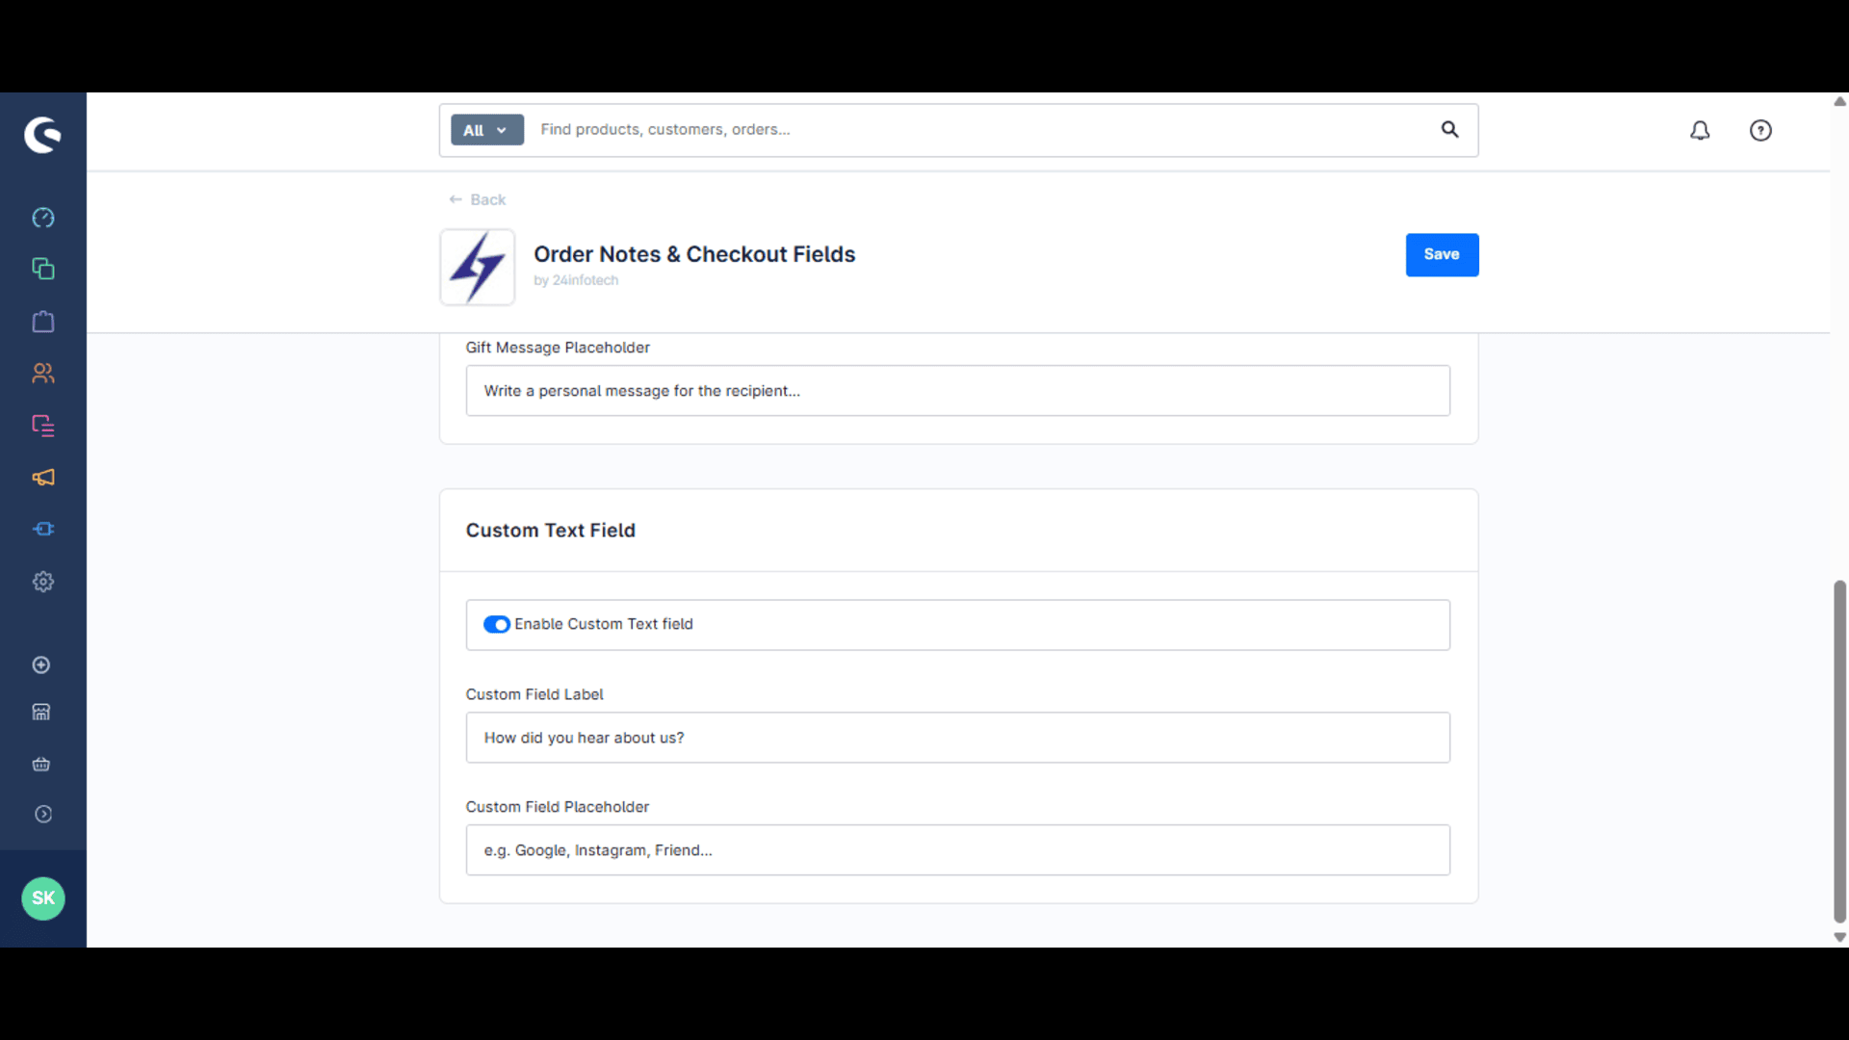Screen dimensions: 1849x1040
Task: Toggle Enable Custom Text field switch
Action: (x=497, y=624)
